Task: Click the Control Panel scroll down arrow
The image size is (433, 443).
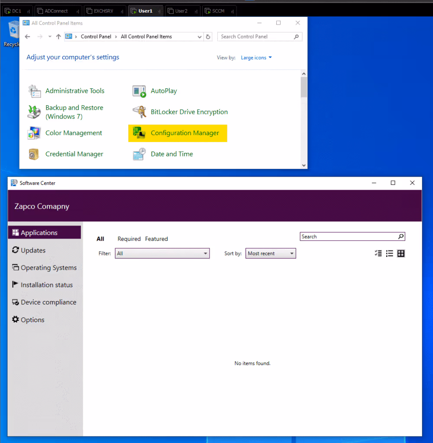Action: [304, 165]
